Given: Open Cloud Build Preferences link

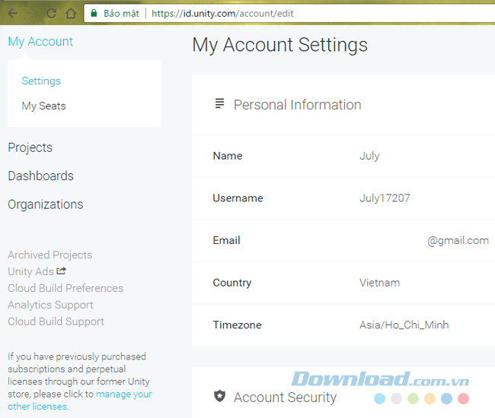Looking at the screenshot, I should pyautogui.click(x=65, y=288).
